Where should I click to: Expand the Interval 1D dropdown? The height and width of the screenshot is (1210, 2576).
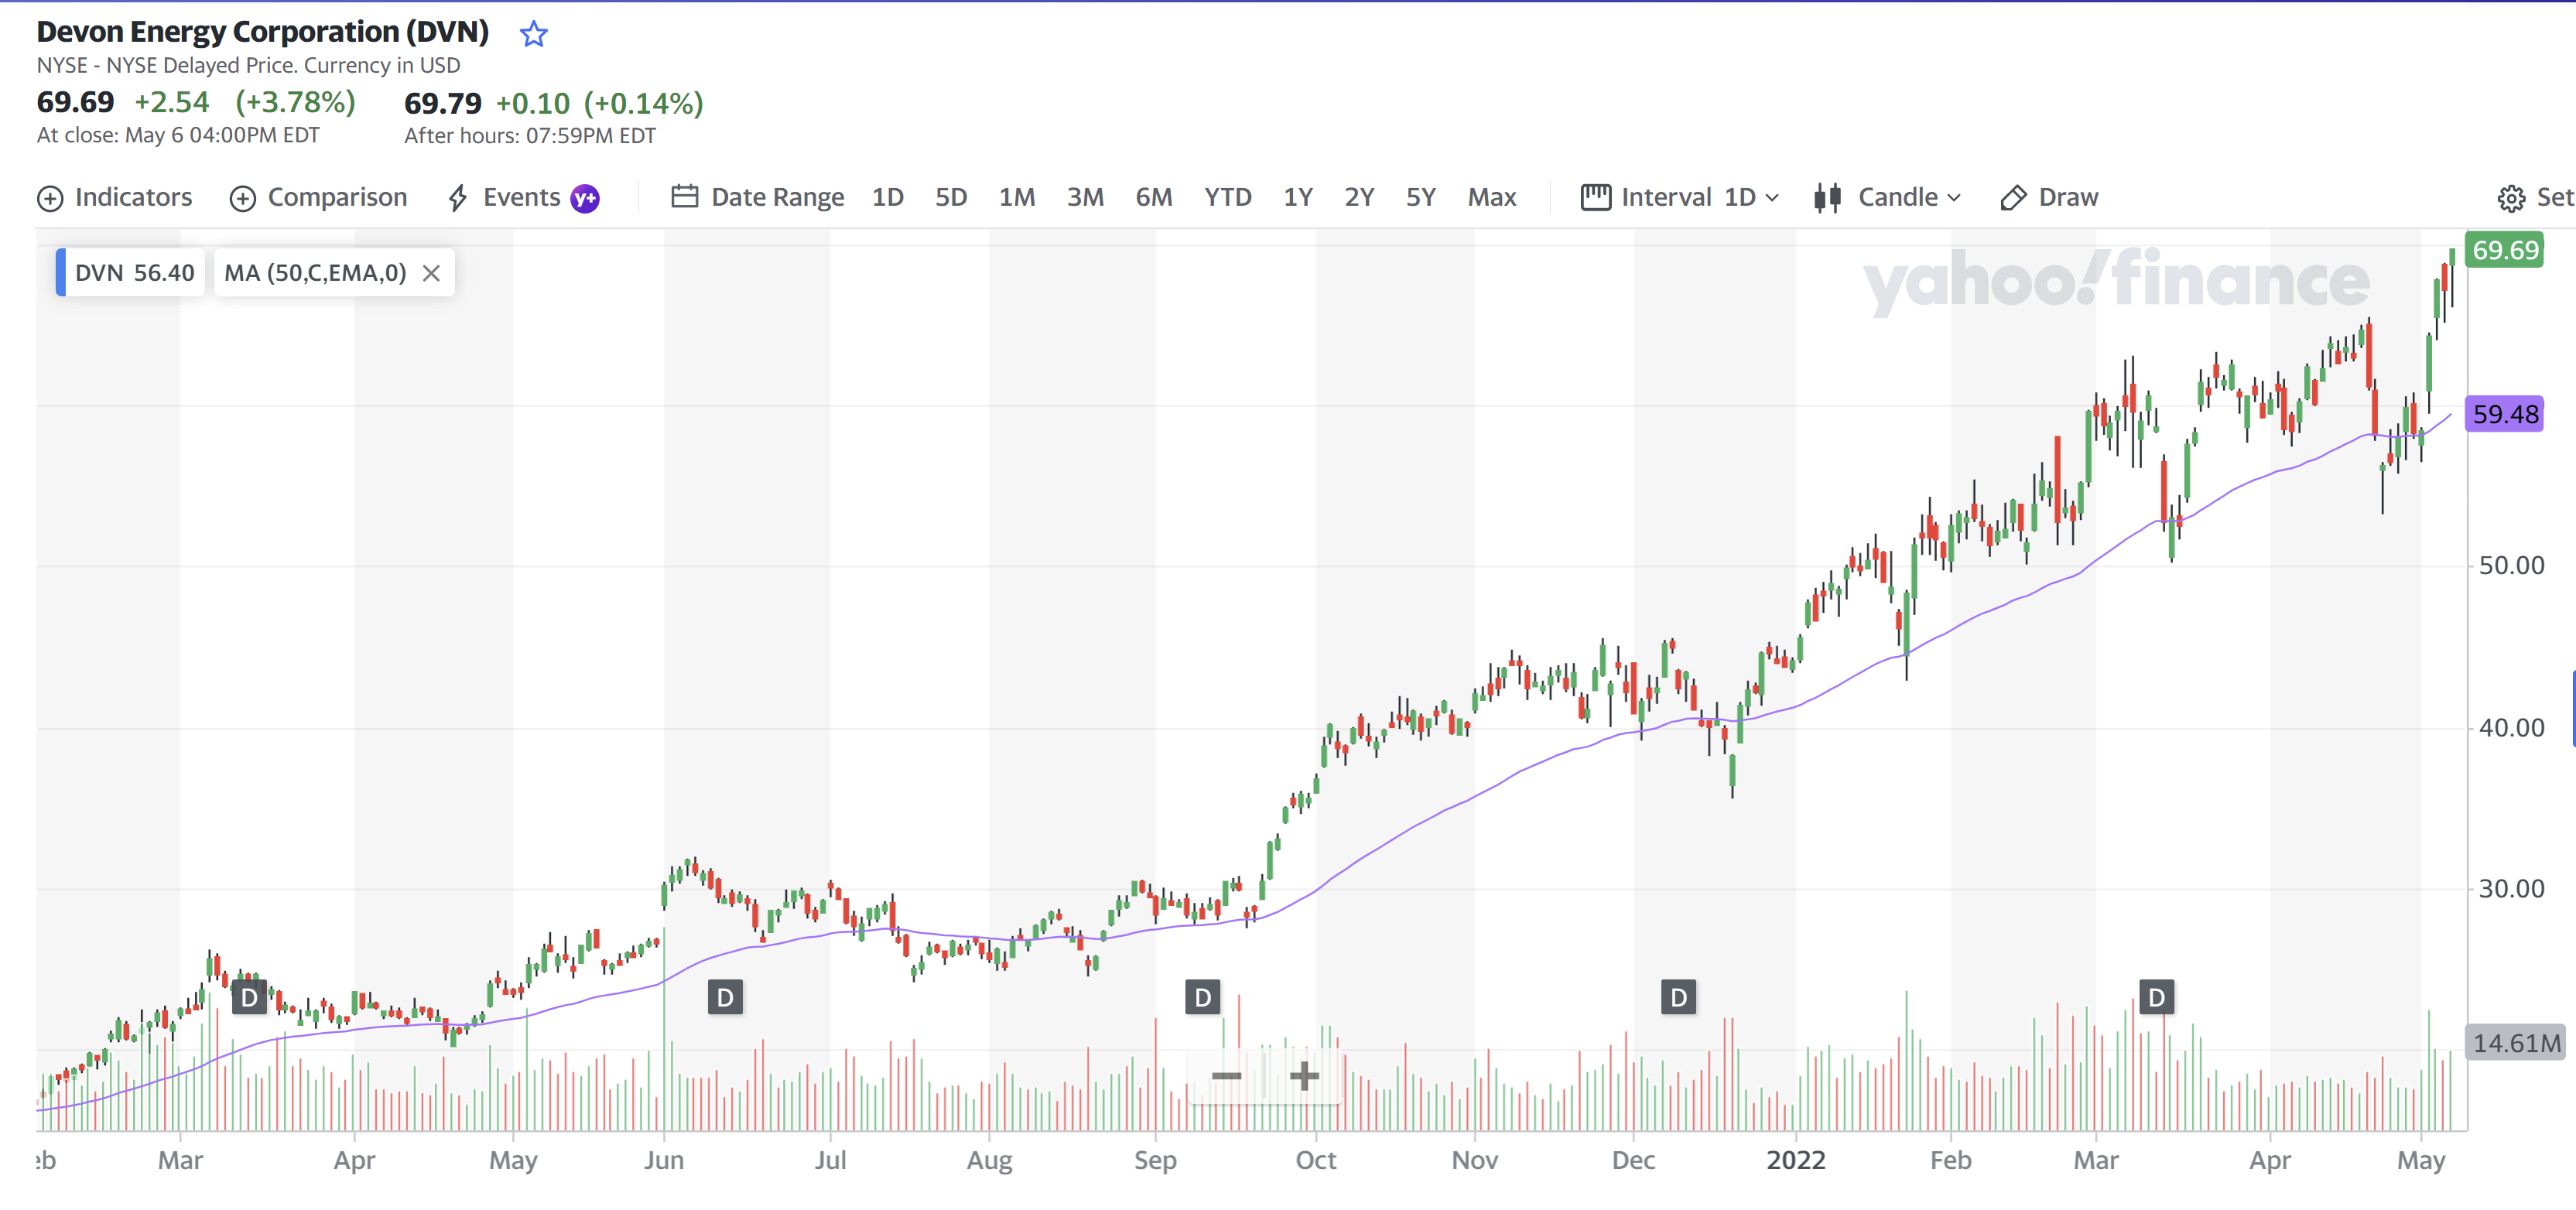1680,197
